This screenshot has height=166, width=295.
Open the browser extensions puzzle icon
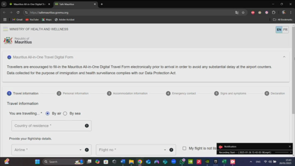tap(273, 13)
